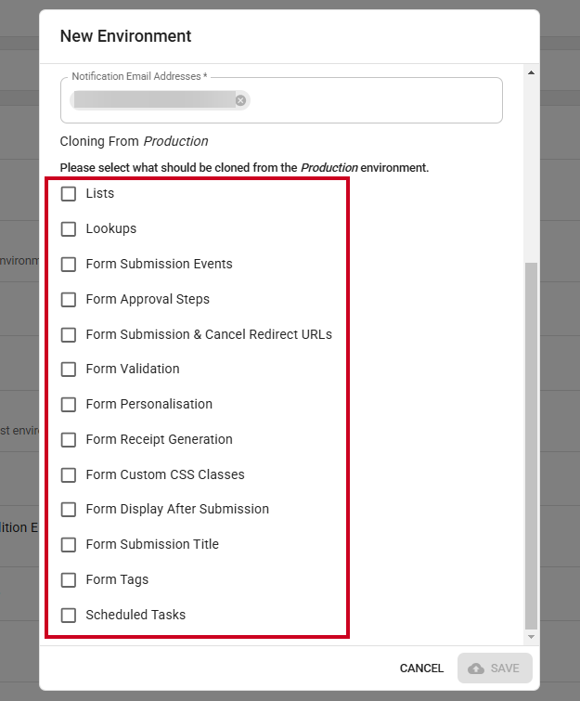This screenshot has height=701, width=580.
Task: Enable Form Personalisation cloning
Action: point(69,404)
